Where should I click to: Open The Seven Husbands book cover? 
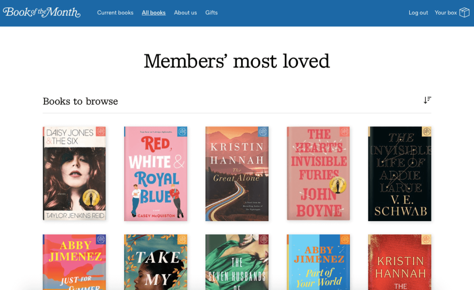click(x=237, y=262)
